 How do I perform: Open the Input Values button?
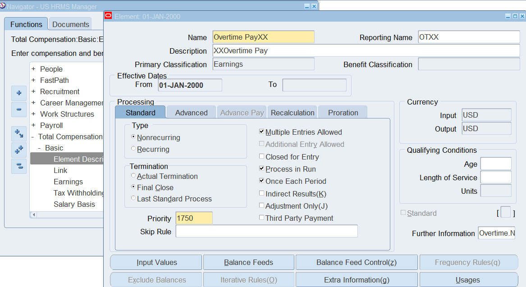click(156, 262)
